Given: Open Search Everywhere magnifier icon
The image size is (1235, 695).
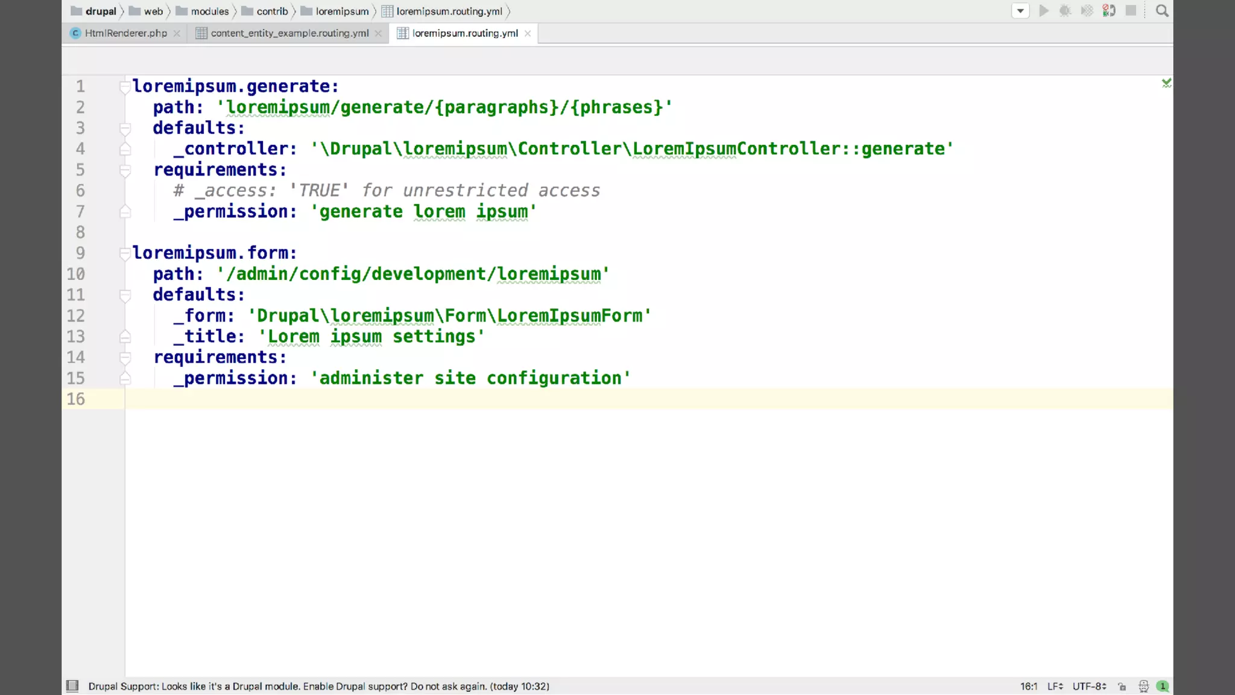Looking at the screenshot, I should (1162, 11).
